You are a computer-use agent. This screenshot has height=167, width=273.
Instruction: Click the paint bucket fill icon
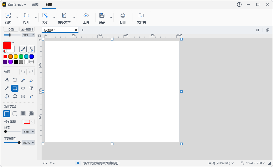(x=31, y=49)
